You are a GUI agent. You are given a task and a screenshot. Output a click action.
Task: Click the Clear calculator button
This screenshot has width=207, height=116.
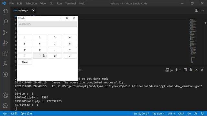pos(25,62)
